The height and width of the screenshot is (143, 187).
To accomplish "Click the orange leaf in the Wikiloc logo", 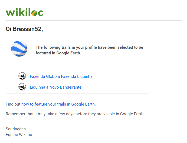I will pos(34,13).
